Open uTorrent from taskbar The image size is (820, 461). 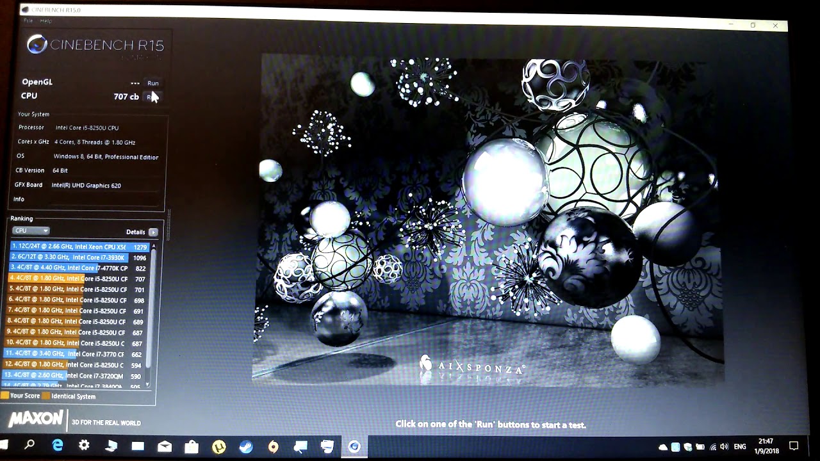pos(219,447)
